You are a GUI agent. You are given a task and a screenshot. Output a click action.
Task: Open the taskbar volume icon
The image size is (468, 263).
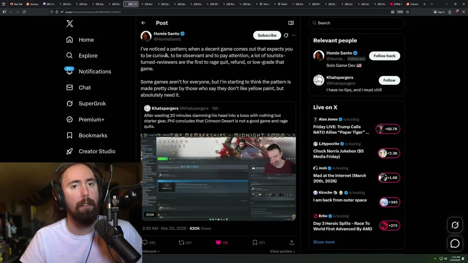click(445, 259)
